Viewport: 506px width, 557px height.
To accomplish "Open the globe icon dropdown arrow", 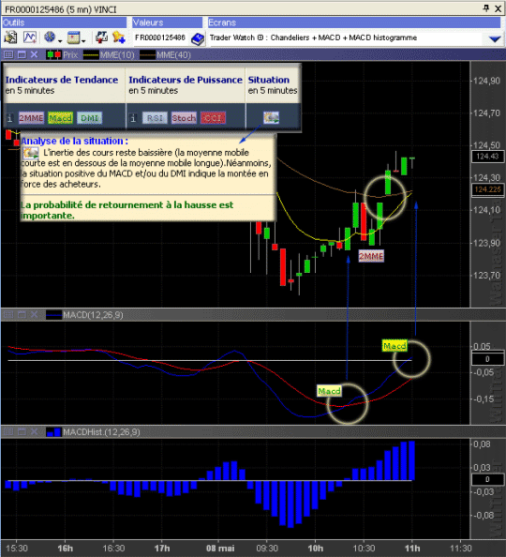I will click(60, 41).
